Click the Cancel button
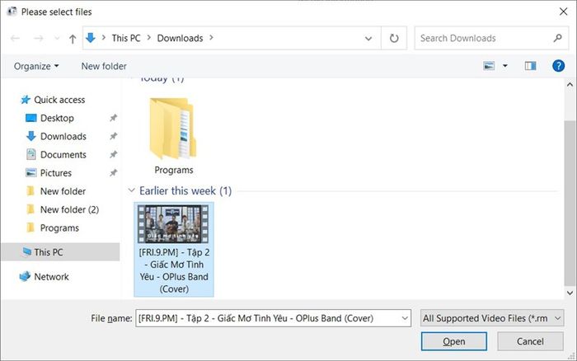The image size is (577, 361). (x=530, y=341)
